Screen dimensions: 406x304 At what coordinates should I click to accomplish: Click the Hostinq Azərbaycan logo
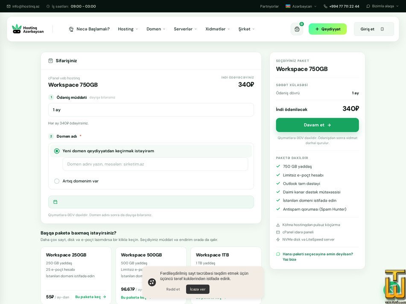tap(28, 29)
